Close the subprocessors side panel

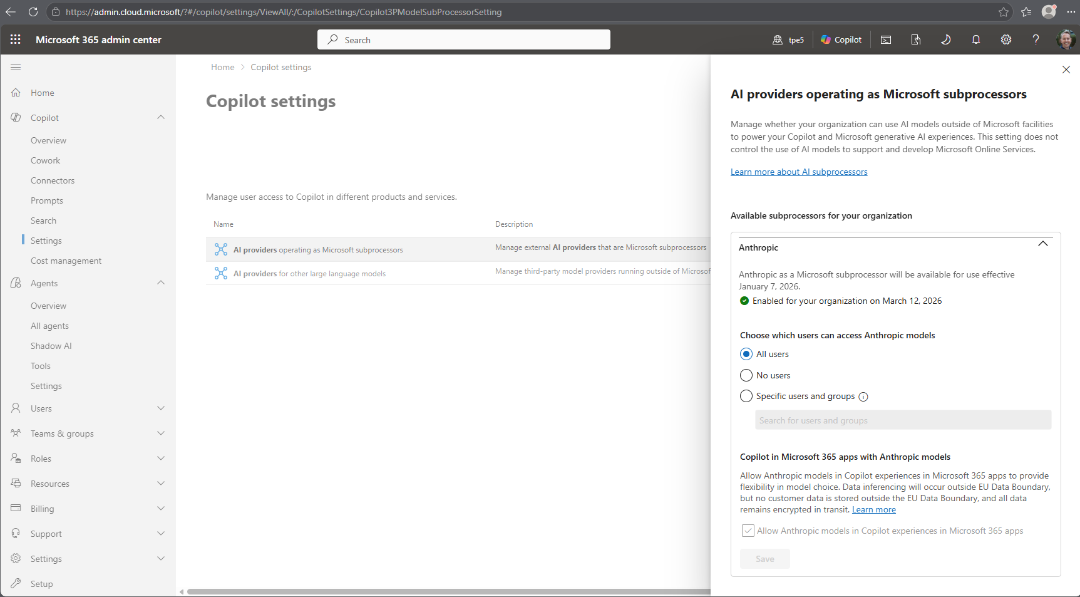(x=1066, y=70)
